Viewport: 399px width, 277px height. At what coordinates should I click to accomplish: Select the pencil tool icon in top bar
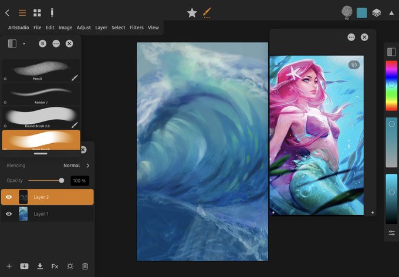(x=52, y=12)
